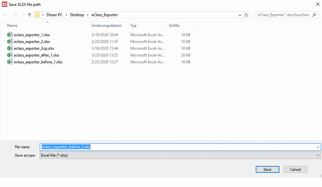Open File name dropdown arrow
The height and width of the screenshot is (187, 322).
(318, 147)
